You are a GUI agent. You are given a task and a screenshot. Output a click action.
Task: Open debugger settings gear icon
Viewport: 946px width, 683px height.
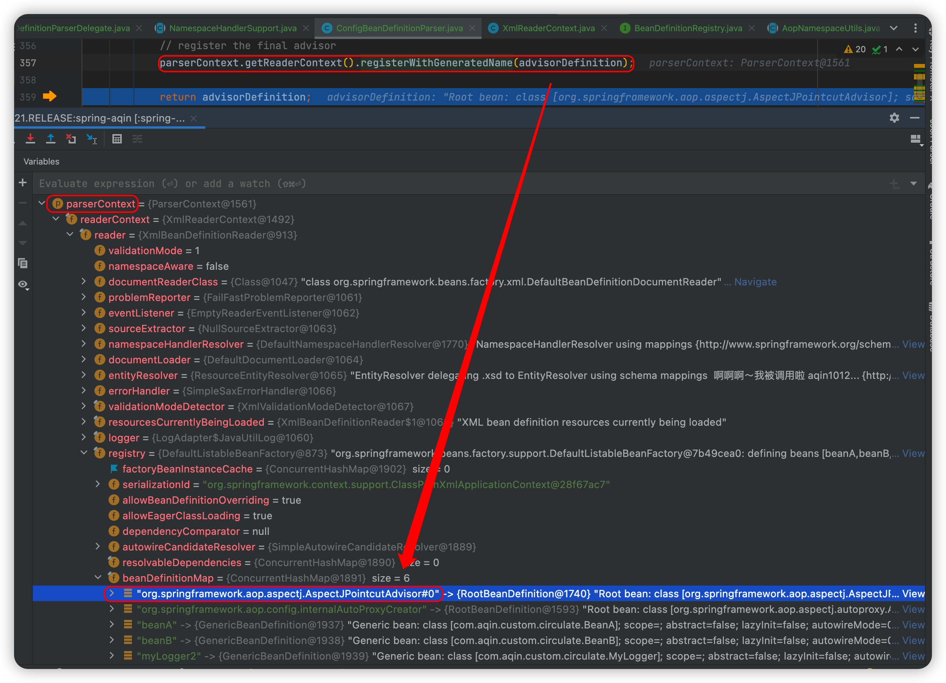coord(894,118)
